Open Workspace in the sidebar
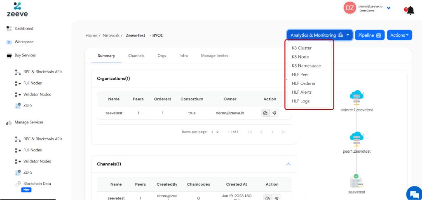The height and width of the screenshot is (200, 422). 24,42
